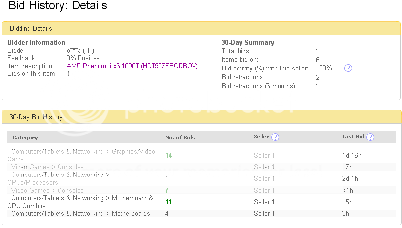Screen dimensions: 402x228
Task: Select the Motherboard & CPU Combos row
Action: coord(80,202)
